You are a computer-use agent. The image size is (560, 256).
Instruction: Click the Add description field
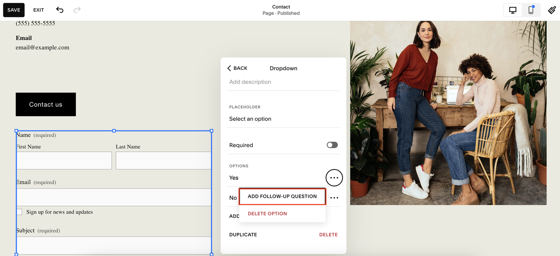point(250,82)
